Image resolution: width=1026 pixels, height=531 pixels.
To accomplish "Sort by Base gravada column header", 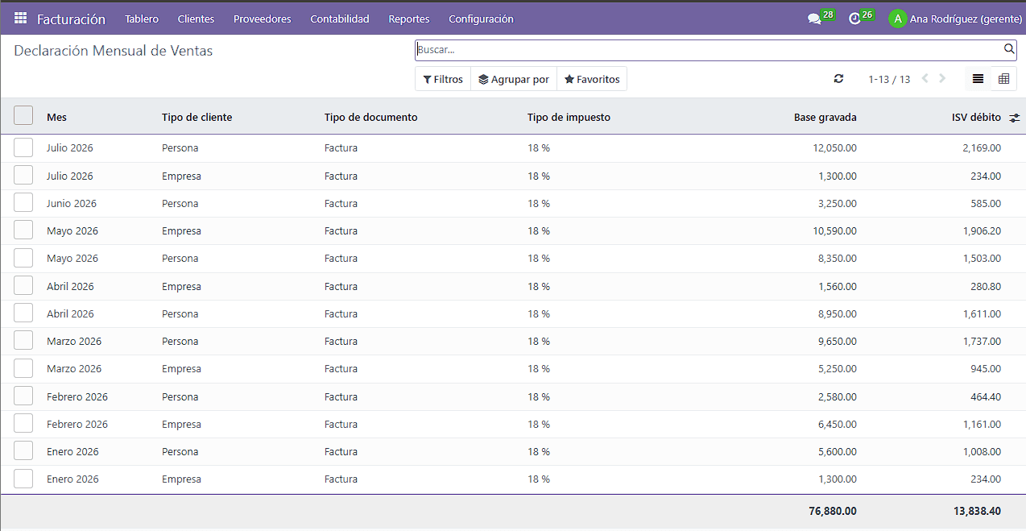I will point(825,118).
